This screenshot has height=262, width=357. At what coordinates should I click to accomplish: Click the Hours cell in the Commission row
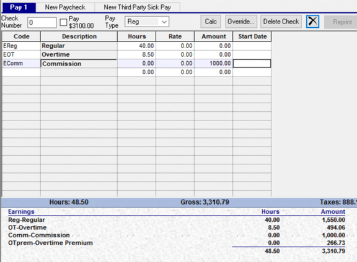(136, 64)
